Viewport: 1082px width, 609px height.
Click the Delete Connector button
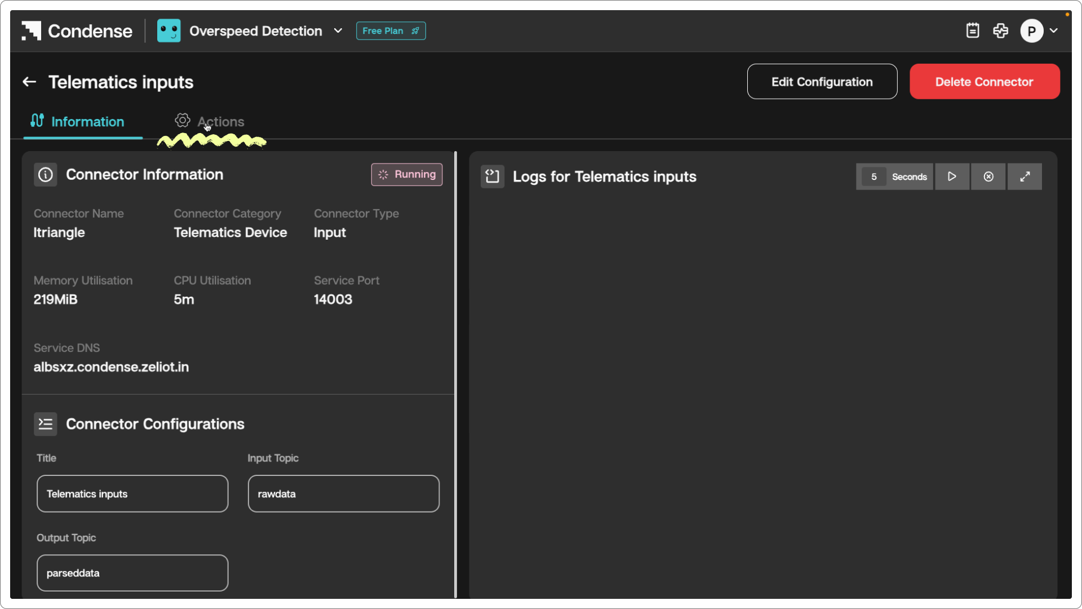[x=984, y=82]
